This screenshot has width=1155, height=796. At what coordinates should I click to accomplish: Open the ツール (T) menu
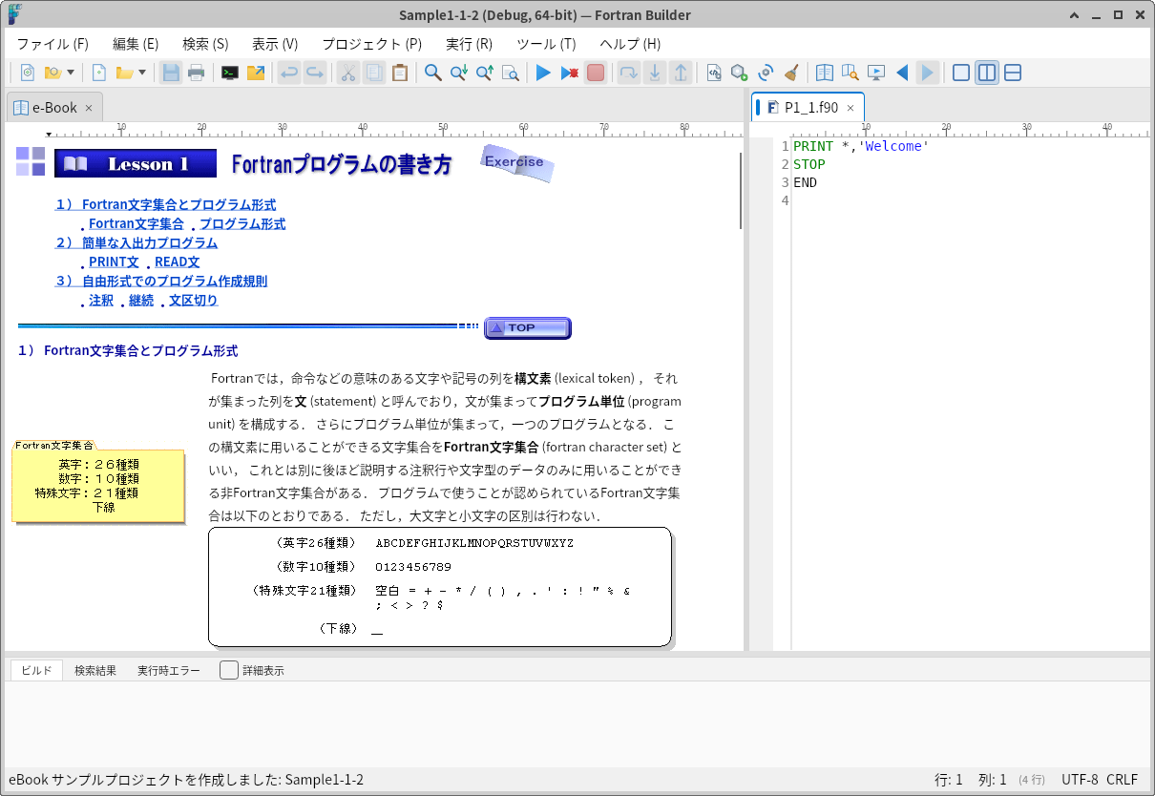pyautogui.click(x=546, y=44)
